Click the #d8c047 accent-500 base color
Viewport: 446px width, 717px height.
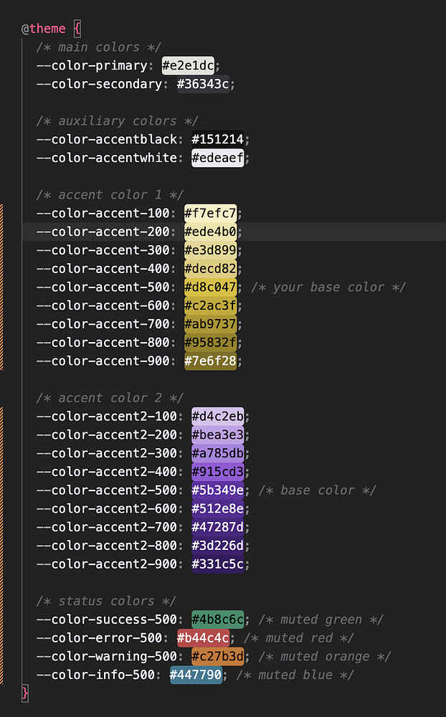[x=210, y=288]
